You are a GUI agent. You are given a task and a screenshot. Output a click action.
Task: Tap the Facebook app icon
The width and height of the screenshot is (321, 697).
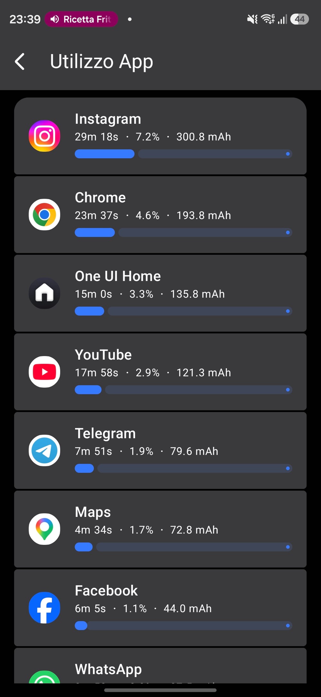(x=44, y=608)
